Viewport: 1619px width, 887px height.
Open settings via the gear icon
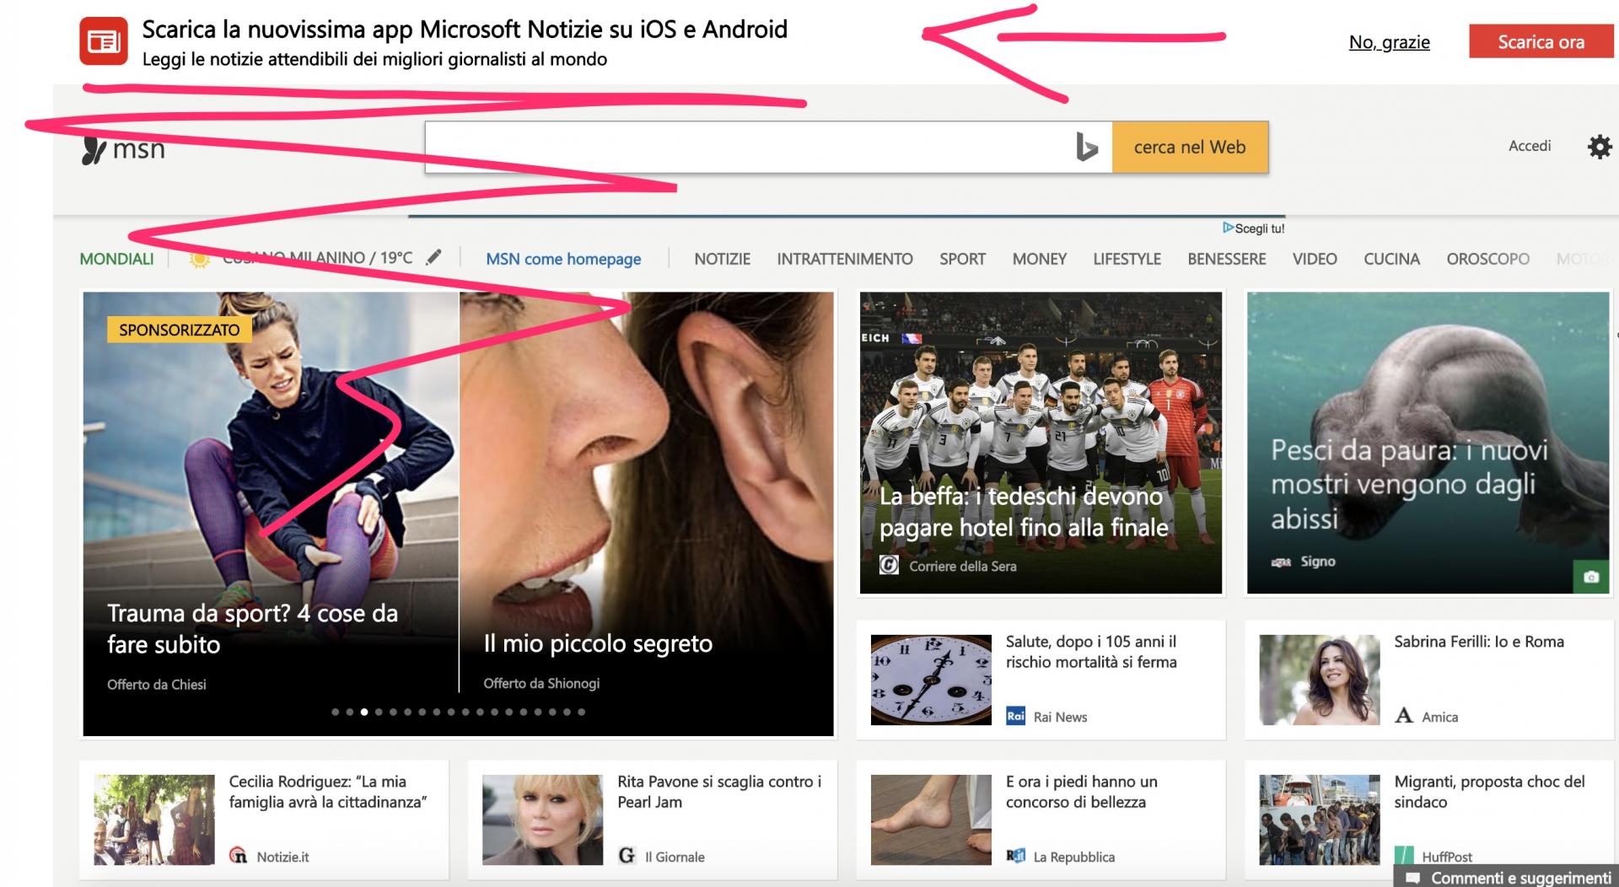(1599, 147)
